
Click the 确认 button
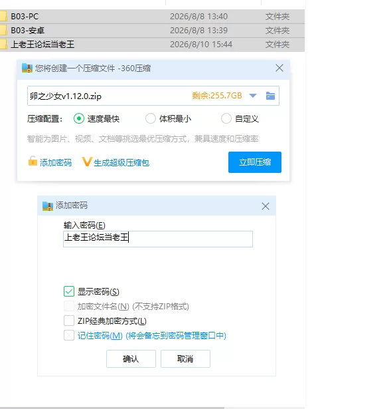131,359
